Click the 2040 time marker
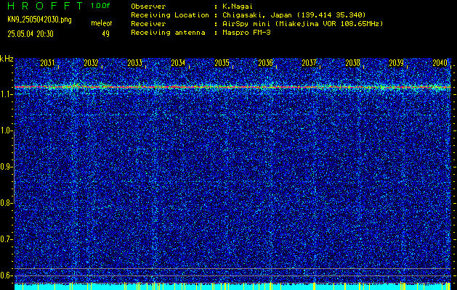The width and height of the screenshot is (457, 290). (x=440, y=63)
